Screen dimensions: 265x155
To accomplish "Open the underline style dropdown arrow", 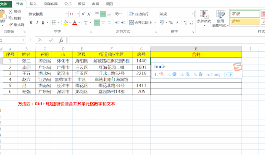I will [x=48, y=22].
